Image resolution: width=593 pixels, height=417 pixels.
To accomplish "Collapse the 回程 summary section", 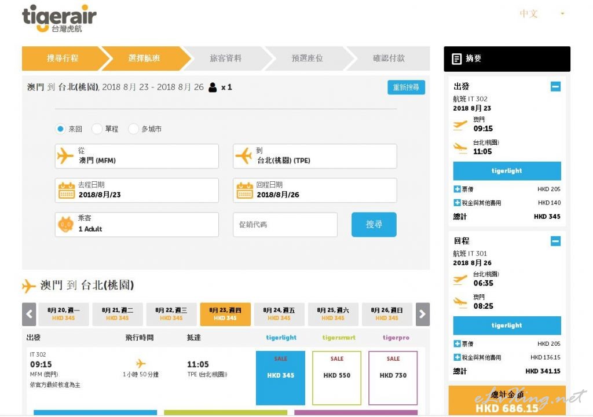I will pyautogui.click(x=555, y=241).
